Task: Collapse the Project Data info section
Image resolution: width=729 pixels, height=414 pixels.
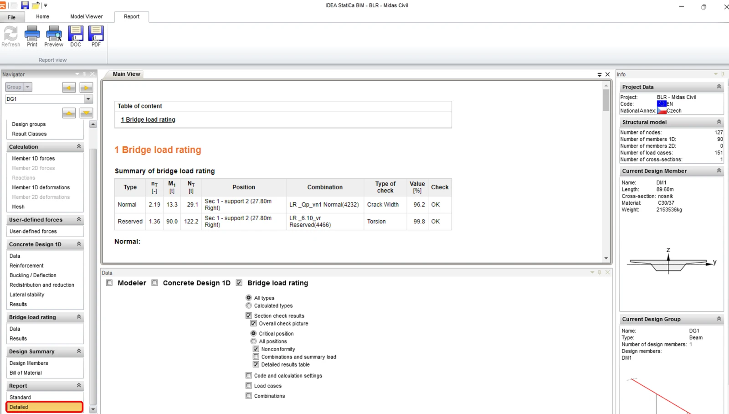Action: [719, 87]
